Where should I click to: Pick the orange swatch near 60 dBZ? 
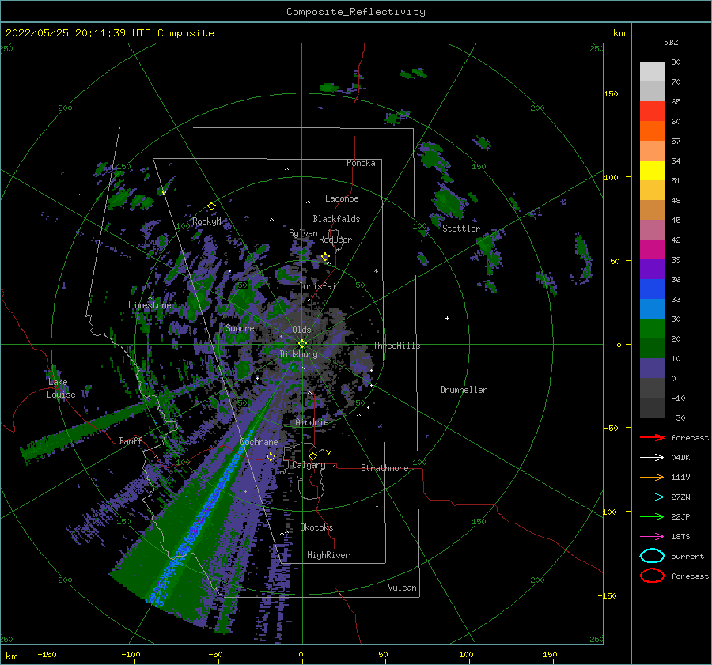pyautogui.click(x=652, y=130)
